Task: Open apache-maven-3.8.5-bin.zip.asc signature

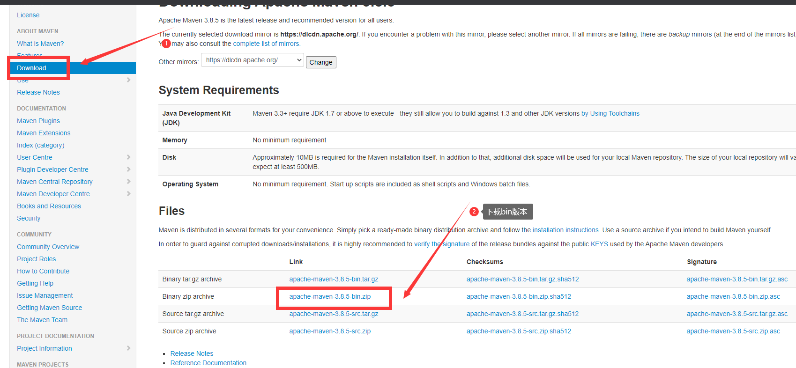Action: 733,296
